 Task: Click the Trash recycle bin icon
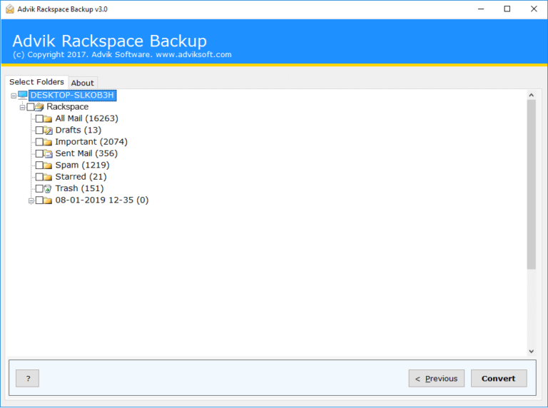tap(48, 188)
